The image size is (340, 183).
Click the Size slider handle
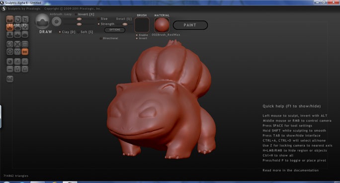(x=79, y=19)
